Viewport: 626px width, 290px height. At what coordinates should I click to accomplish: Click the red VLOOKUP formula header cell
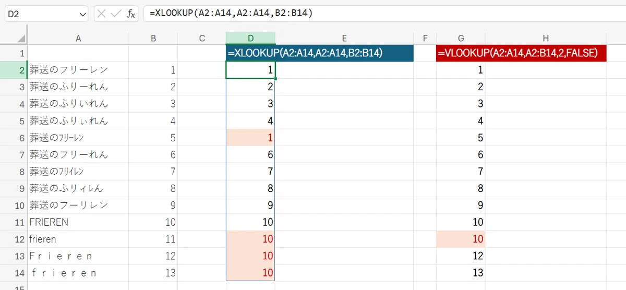pyautogui.click(x=521, y=53)
